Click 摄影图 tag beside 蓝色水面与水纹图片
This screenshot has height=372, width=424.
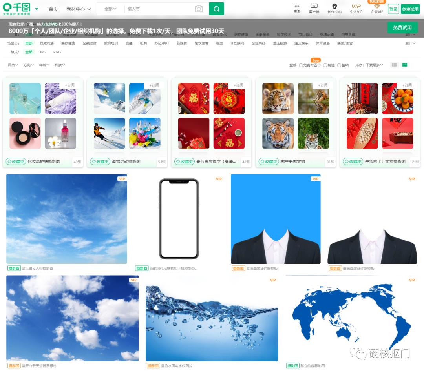tap(154, 365)
